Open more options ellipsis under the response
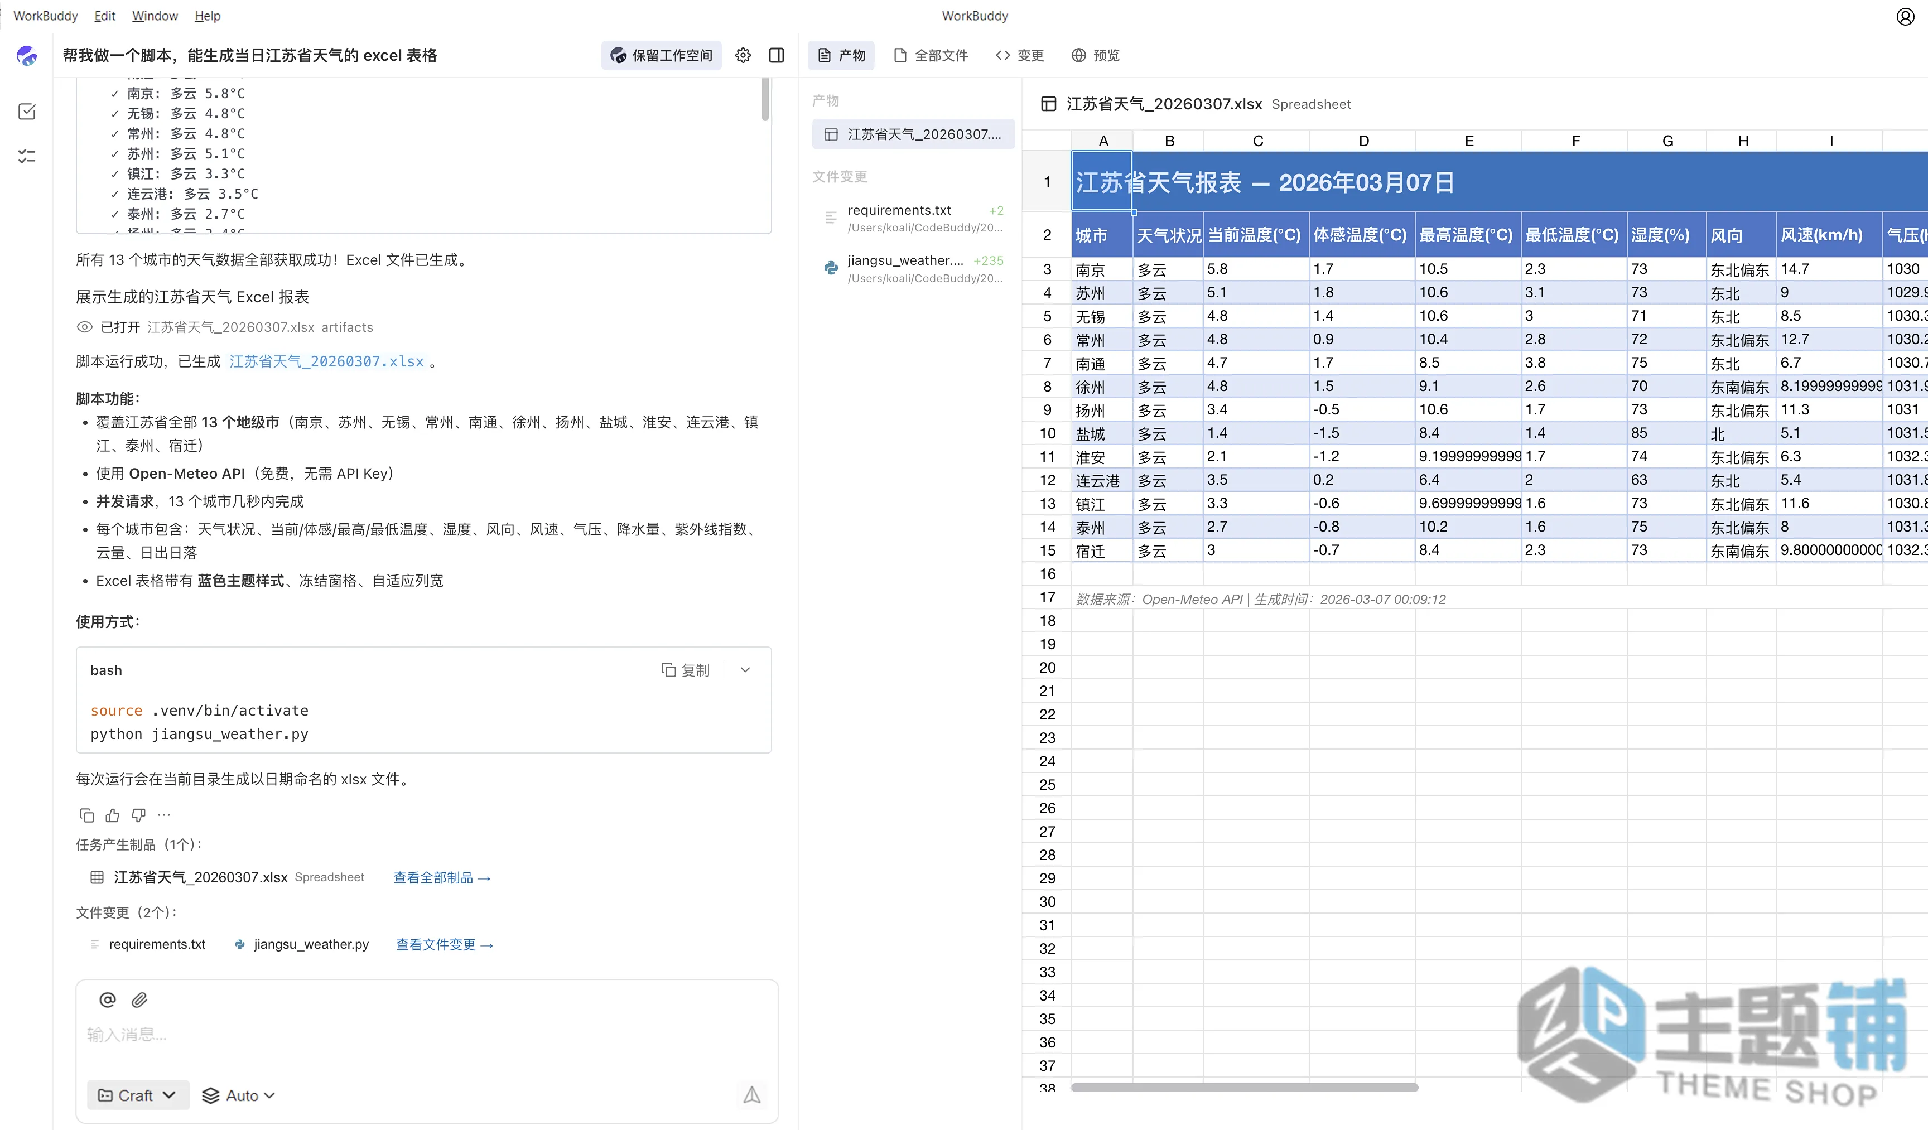The image size is (1928, 1130). [x=163, y=815]
